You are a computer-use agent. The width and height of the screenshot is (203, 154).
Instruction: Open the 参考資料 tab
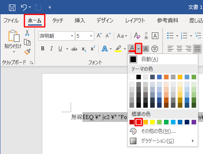pos(168,21)
